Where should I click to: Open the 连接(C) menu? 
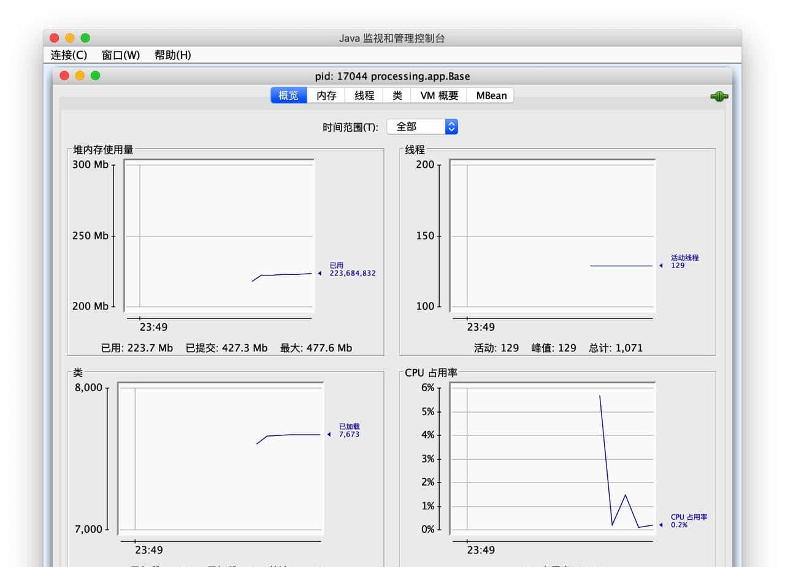pyautogui.click(x=69, y=55)
